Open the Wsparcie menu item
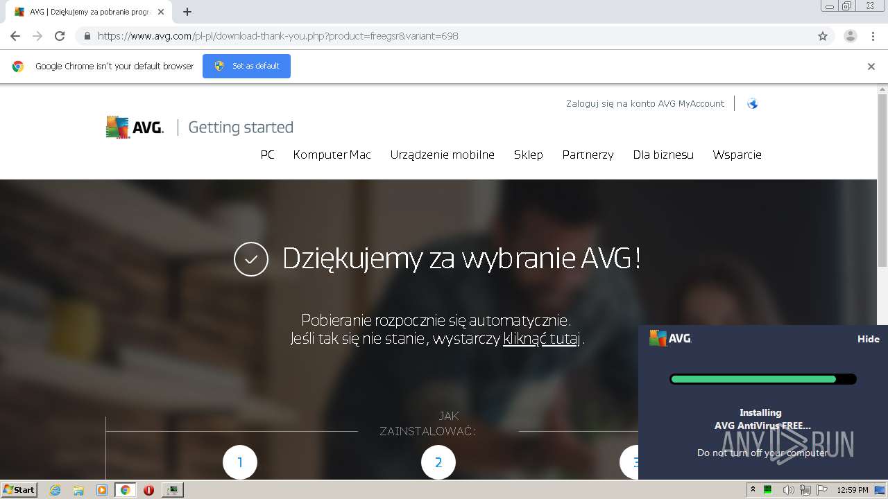888x499 pixels. click(737, 155)
